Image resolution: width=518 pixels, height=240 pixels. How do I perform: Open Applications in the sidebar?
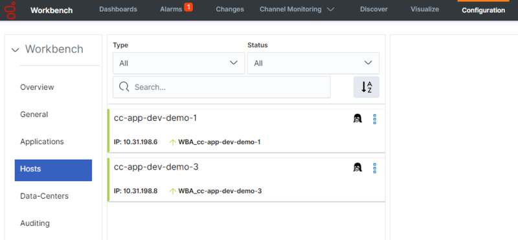coord(42,142)
